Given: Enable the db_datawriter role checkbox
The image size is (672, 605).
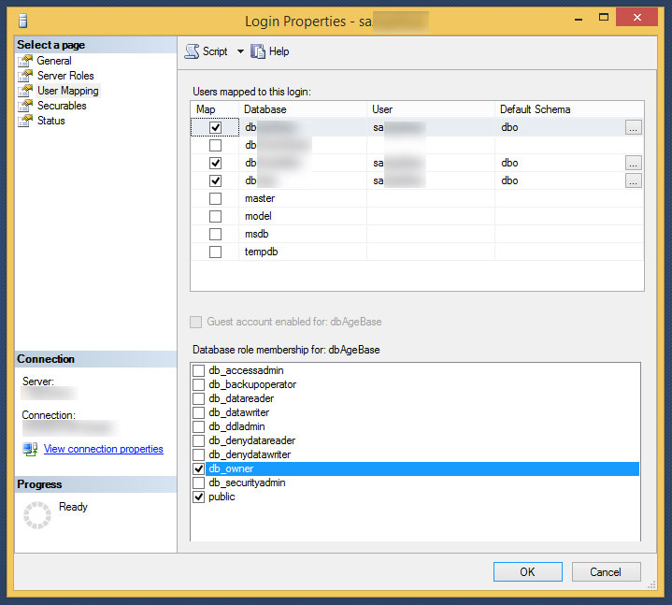Looking at the screenshot, I should (x=198, y=412).
